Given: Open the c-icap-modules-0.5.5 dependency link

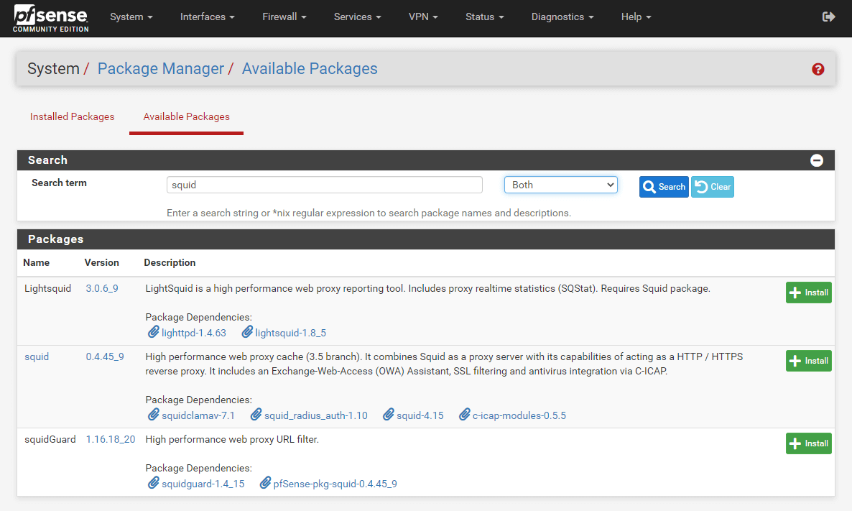Looking at the screenshot, I should (519, 415).
